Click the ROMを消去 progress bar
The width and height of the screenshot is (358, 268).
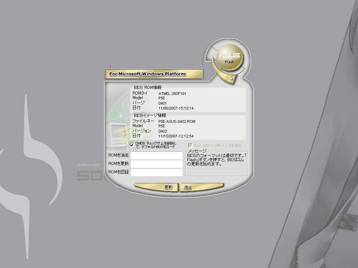pos(156,156)
